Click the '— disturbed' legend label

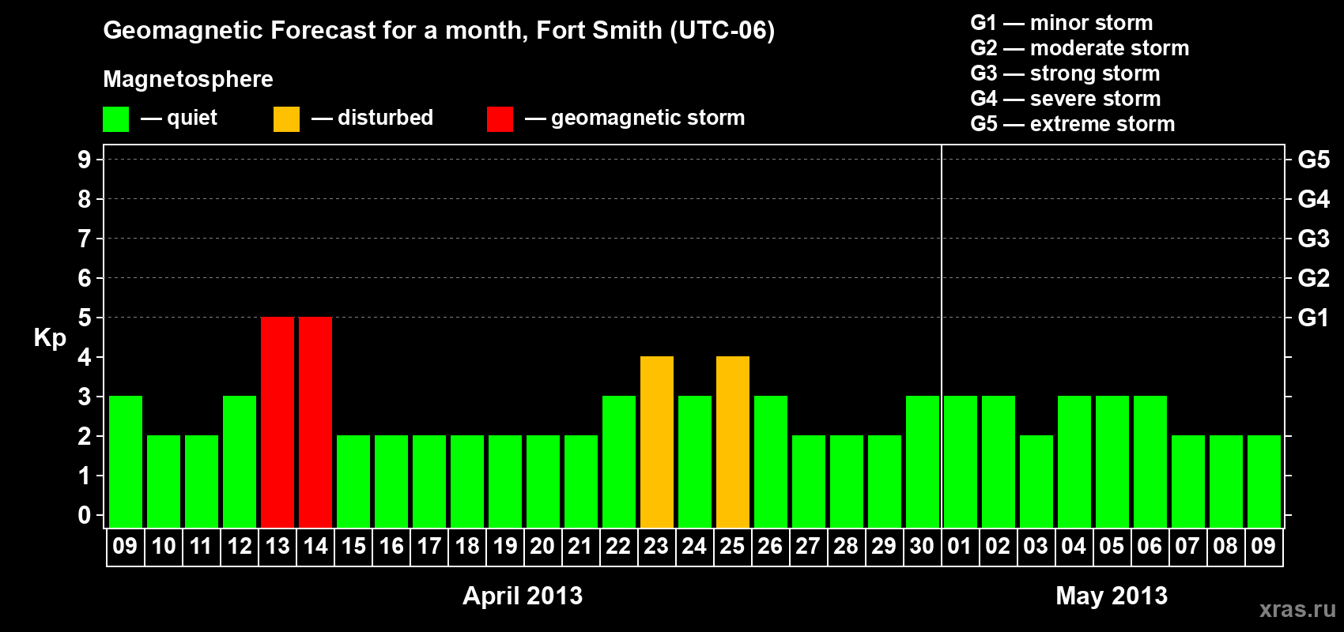click(372, 118)
